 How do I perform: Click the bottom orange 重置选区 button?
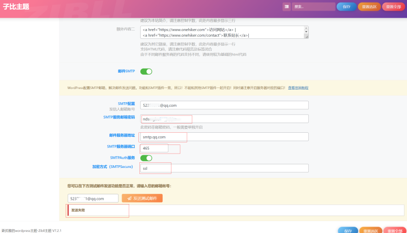(370, 230)
